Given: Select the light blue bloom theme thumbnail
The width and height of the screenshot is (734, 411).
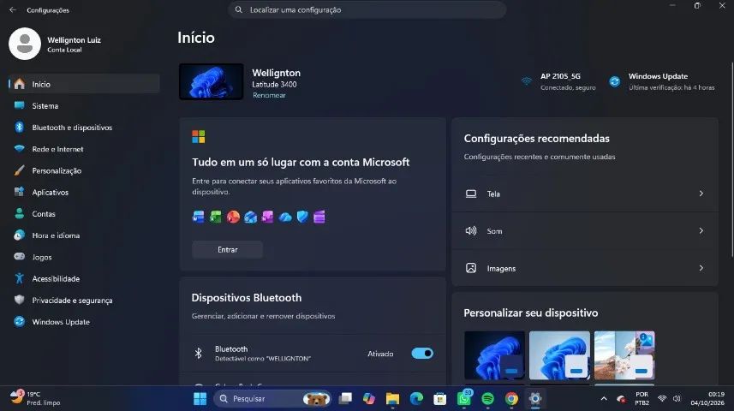Looking at the screenshot, I should (x=559, y=355).
